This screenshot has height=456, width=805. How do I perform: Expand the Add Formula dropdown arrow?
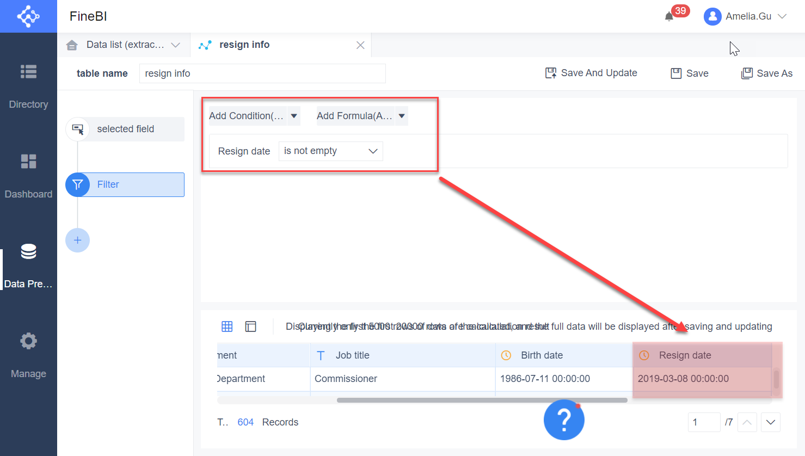pos(401,115)
